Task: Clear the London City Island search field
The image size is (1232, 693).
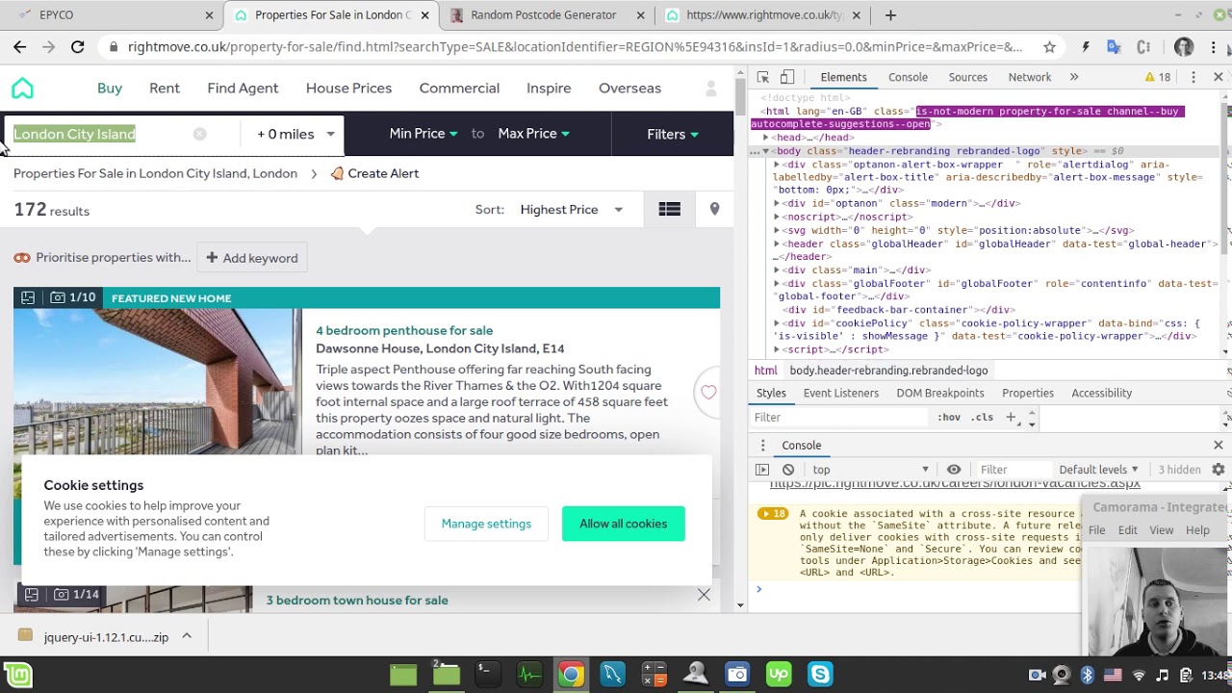Action: point(199,134)
